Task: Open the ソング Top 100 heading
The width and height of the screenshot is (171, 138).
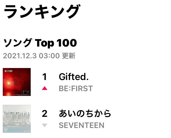Action: coord(40,43)
